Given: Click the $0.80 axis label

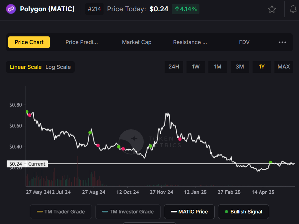Looking at the screenshot, I should click(x=16, y=105).
